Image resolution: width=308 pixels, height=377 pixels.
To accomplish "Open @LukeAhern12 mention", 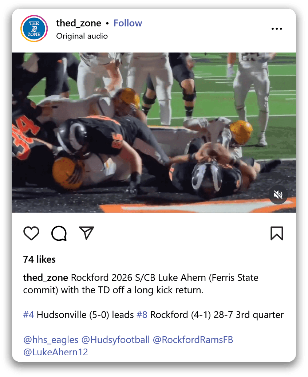I will (55, 352).
